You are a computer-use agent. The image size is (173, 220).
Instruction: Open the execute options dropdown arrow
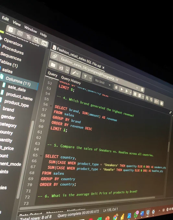(131, 92)
